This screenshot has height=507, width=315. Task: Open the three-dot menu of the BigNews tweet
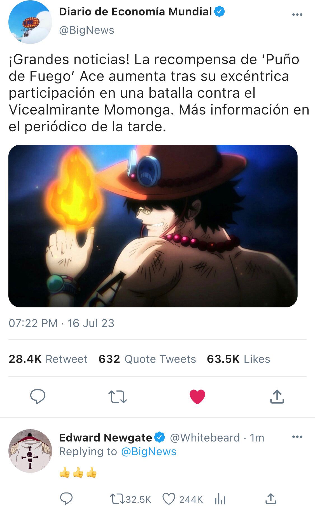pyautogui.click(x=297, y=15)
